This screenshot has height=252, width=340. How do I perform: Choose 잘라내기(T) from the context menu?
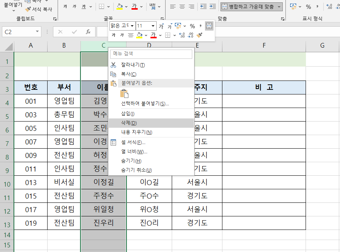click(x=151, y=65)
